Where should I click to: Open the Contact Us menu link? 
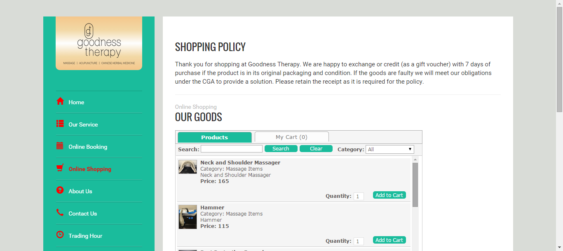click(x=83, y=213)
